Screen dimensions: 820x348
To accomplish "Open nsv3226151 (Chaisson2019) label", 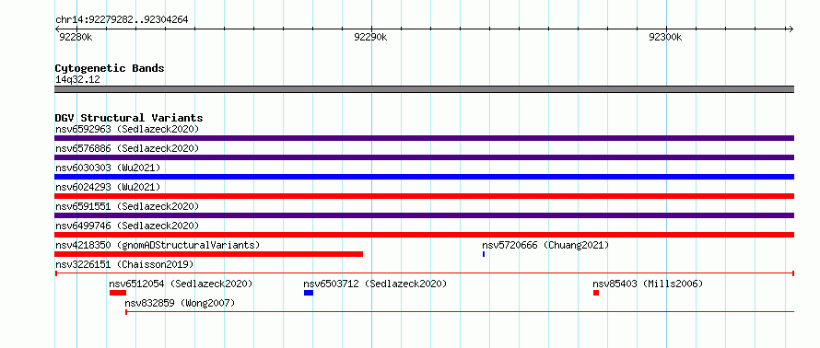I will tap(124, 264).
